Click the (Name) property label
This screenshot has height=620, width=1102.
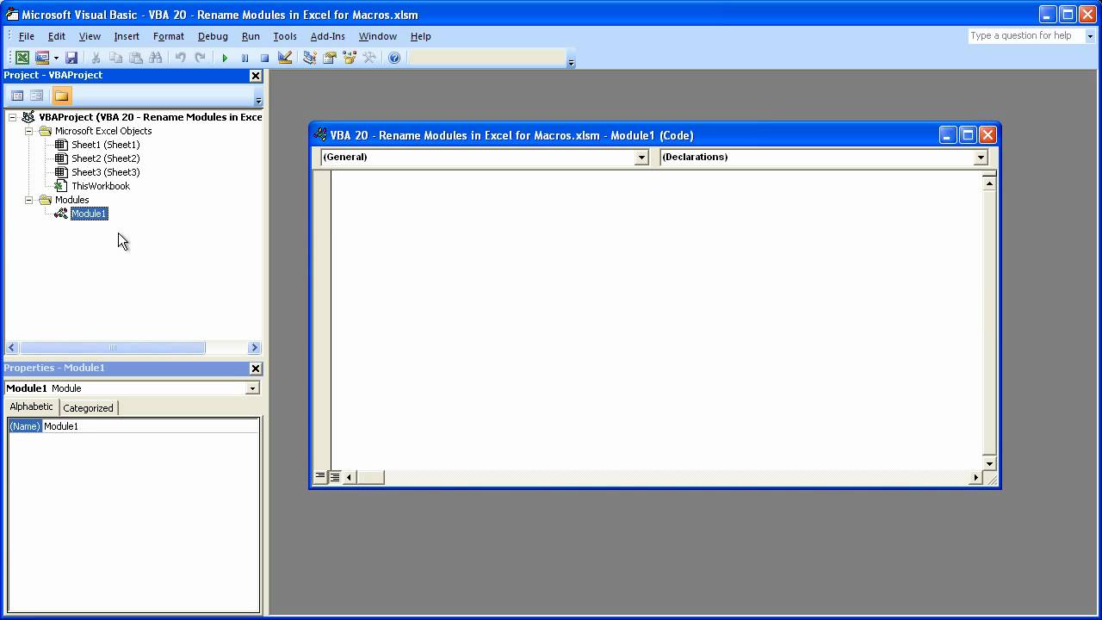tap(25, 426)
